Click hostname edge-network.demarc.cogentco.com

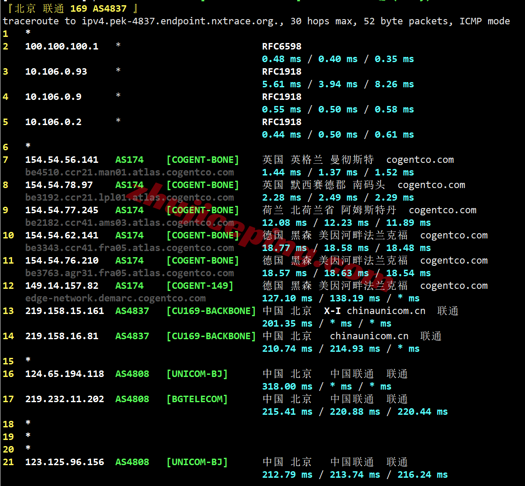(x=115, y=298)
